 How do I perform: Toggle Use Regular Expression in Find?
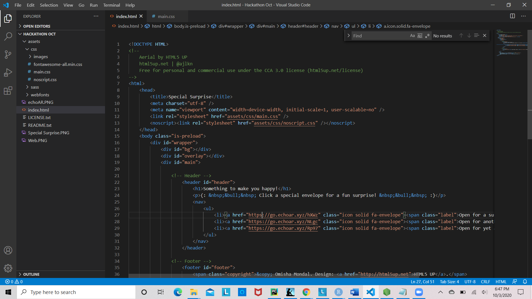[427, 36]
